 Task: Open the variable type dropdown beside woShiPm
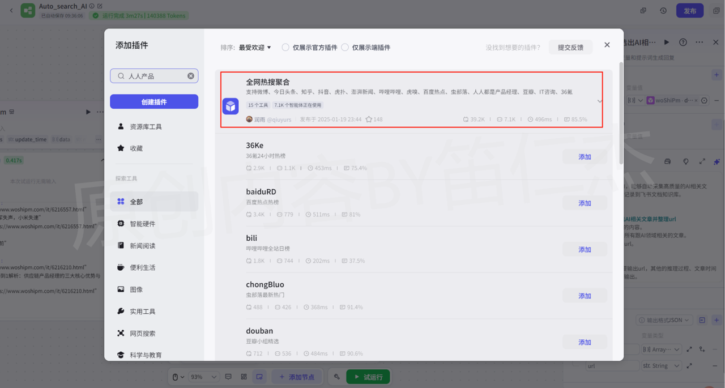pyautogui.click(x=636, y=100)
